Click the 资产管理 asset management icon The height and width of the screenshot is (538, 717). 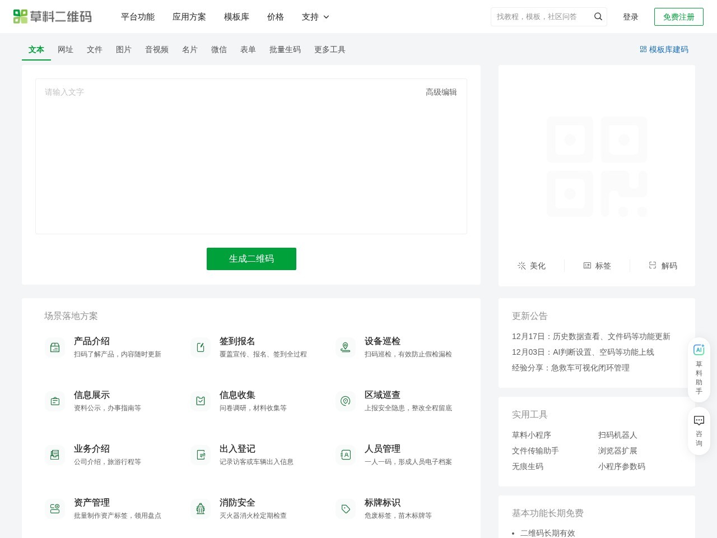(55, 508)
